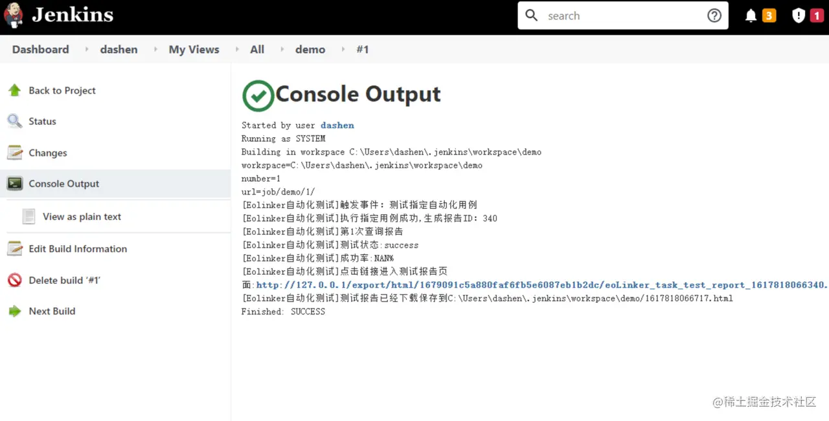Open the dashen user link in console output
Viewport: 829px width, 421px height.
tap(337, 125)
